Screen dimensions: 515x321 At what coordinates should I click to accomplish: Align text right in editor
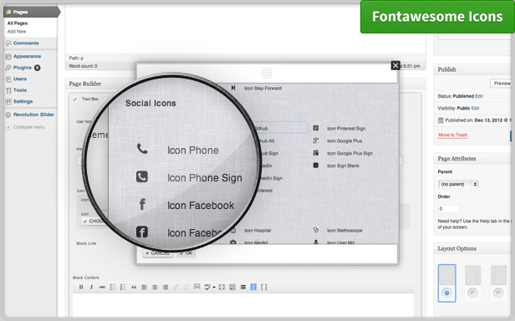click(166, 288)
